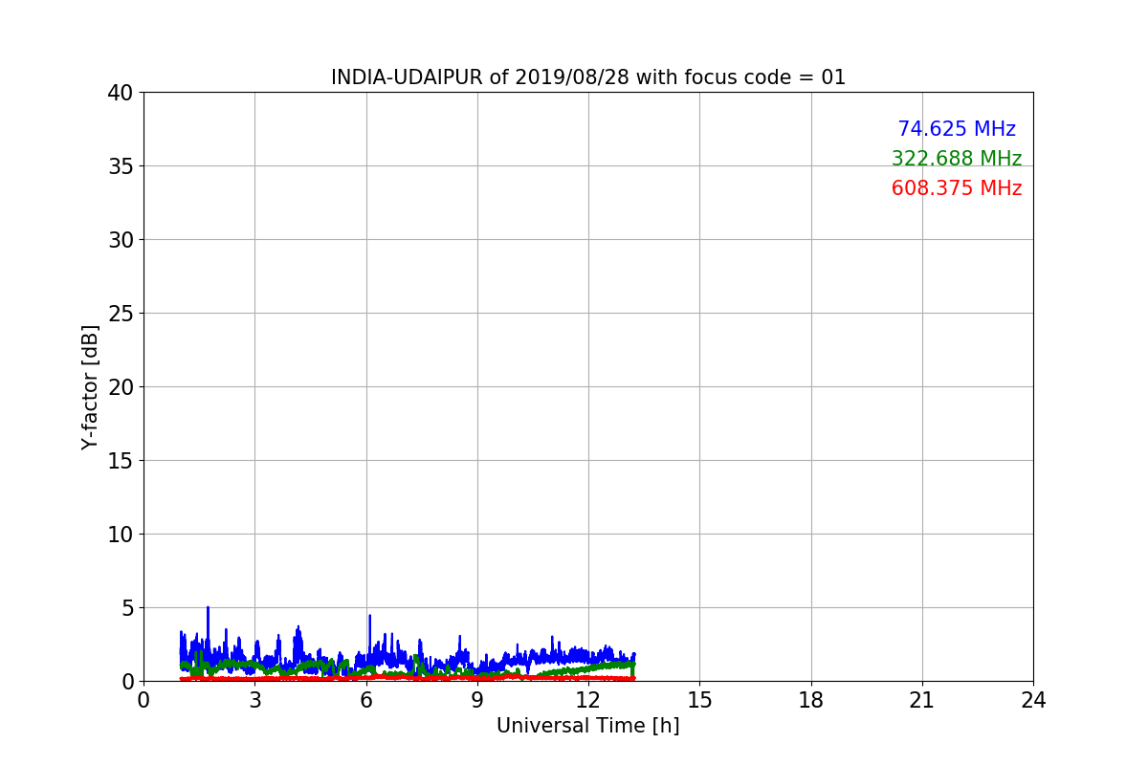Screen dimensions: 1148x765
Task: Click x-axis tick label 6
Action: [x=366, y=700]
